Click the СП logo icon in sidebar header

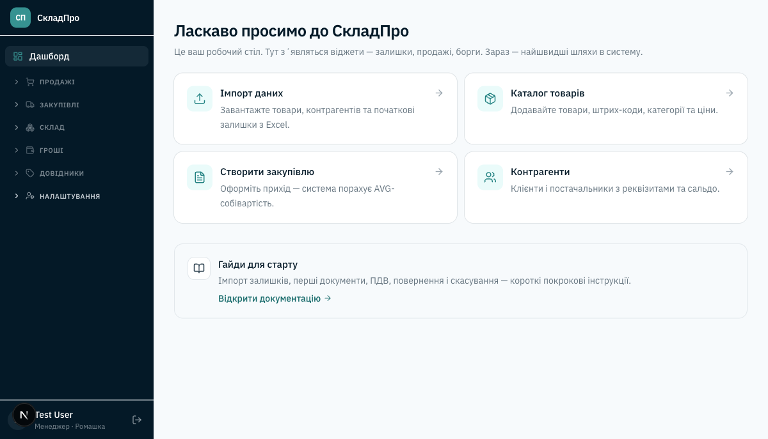[20, 18]
